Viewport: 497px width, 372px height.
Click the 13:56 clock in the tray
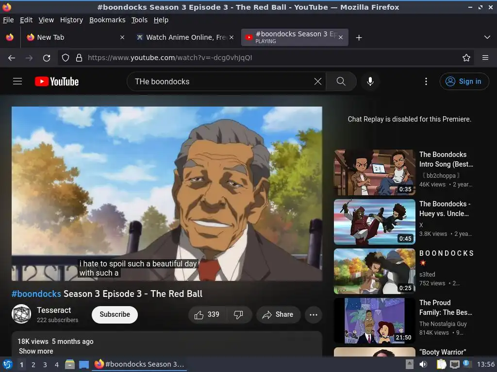pyautogui.click(x=485, y=364)
